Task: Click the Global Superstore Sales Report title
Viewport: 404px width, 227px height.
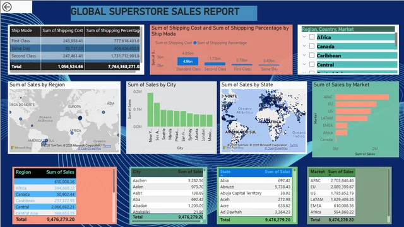Action: [155, 11]
